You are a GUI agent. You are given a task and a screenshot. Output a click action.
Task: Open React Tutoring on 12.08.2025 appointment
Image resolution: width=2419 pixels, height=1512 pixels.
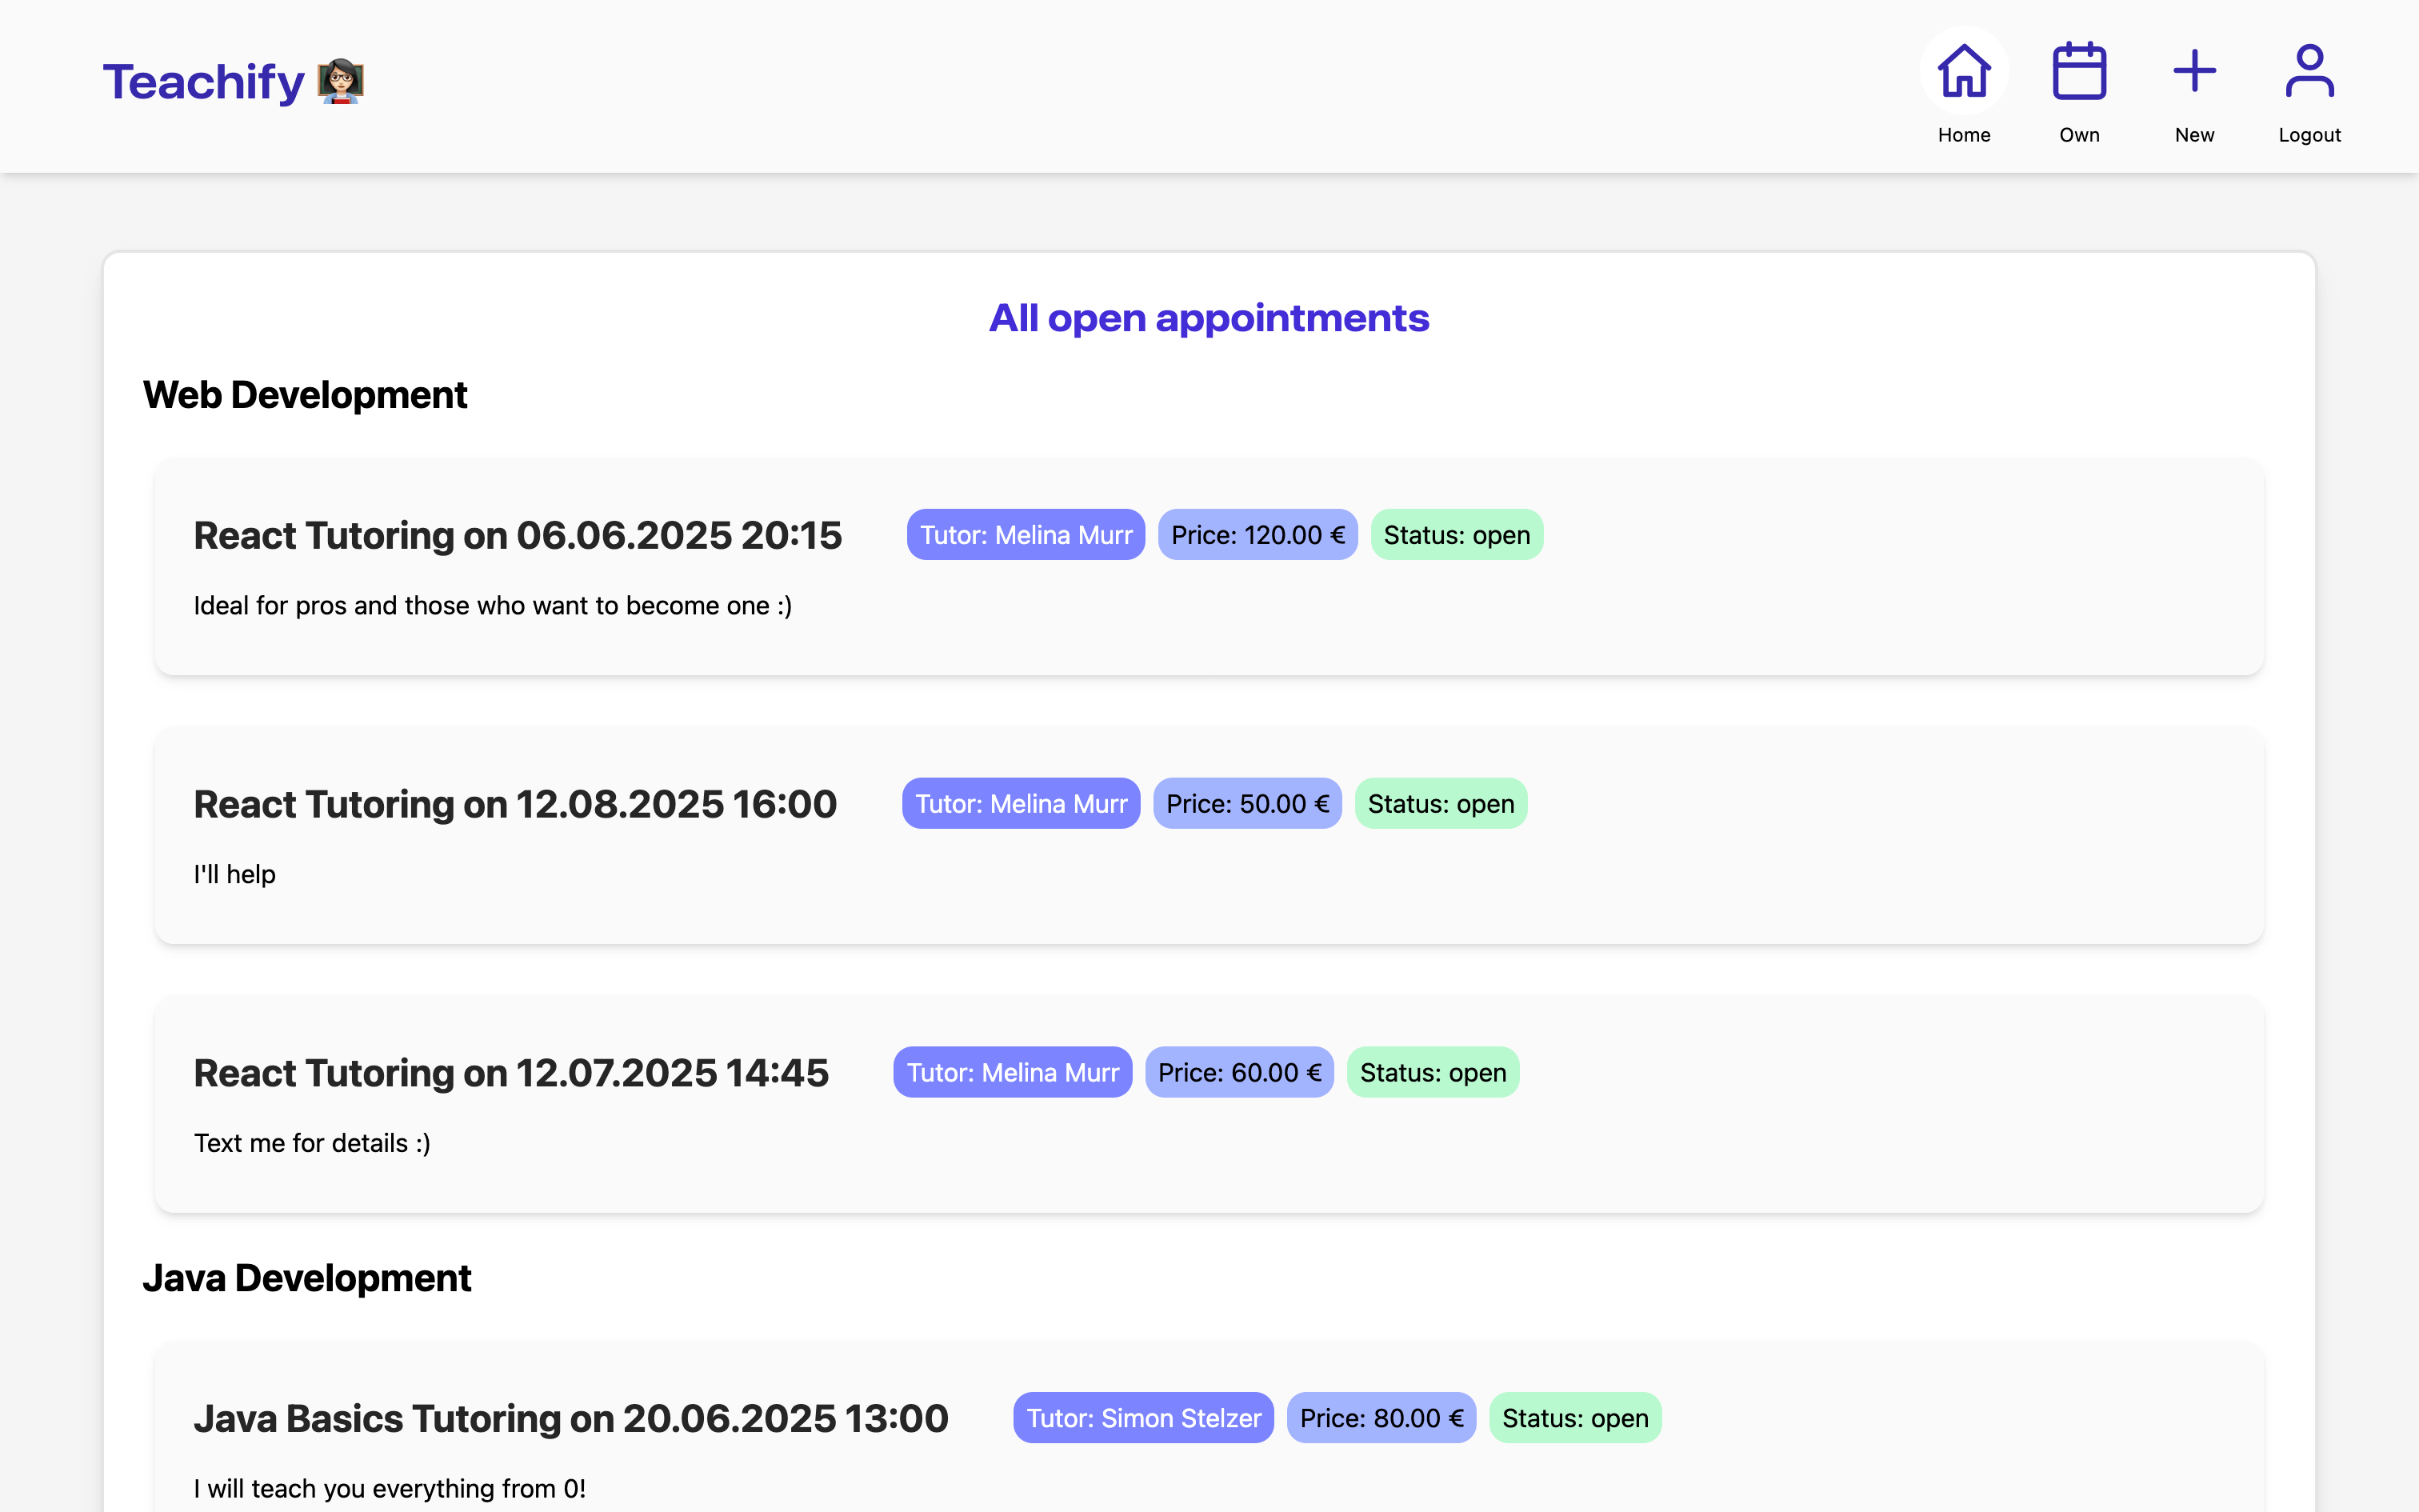click(515, 804)
